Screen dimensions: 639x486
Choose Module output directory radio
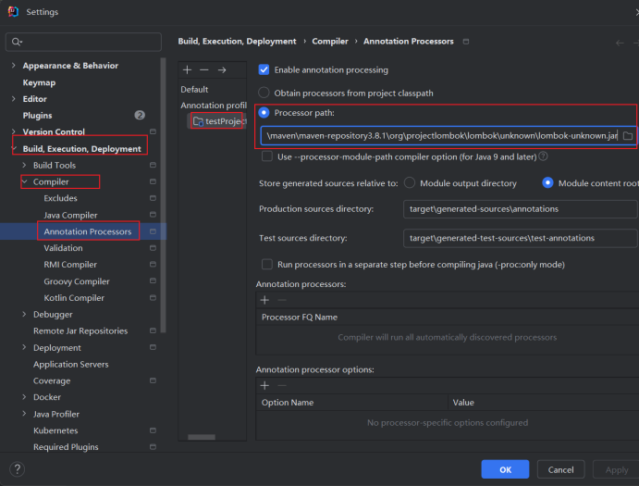[x=410, y=182]
